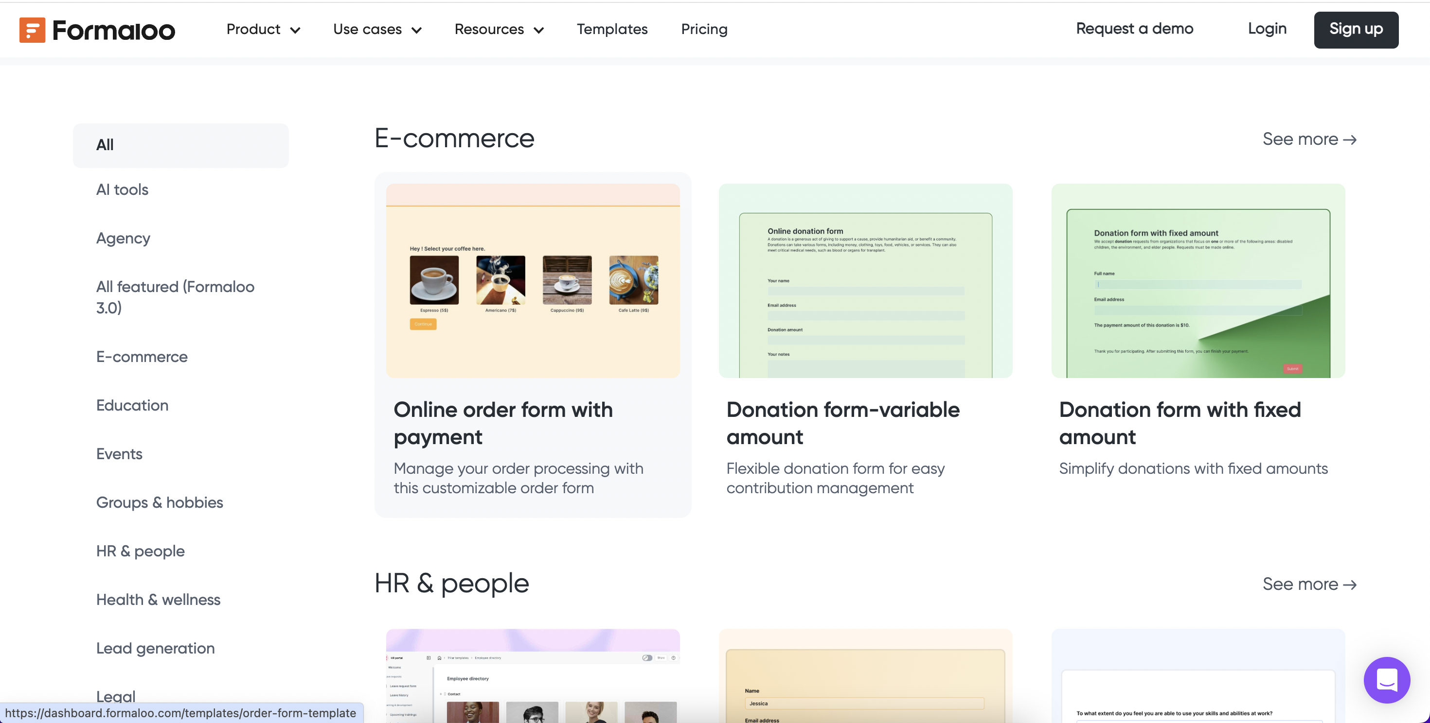Image resolution: width=1430 pixels, height=723 pixels.
Task: Click 'Simplify donations with fixed amounts' text
Action: pyautogui.click(x=1193, y=469)
